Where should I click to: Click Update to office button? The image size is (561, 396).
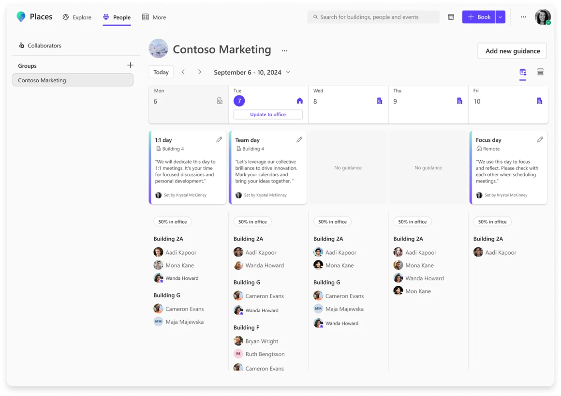point(268,115)
